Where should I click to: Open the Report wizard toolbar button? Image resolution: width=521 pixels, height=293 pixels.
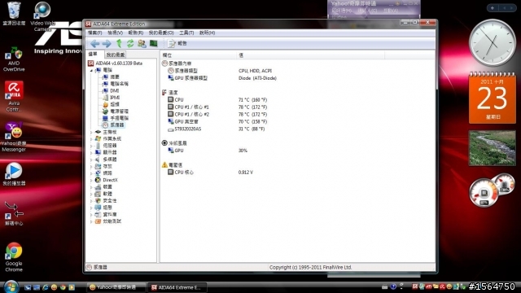click(x=177, y=43)
